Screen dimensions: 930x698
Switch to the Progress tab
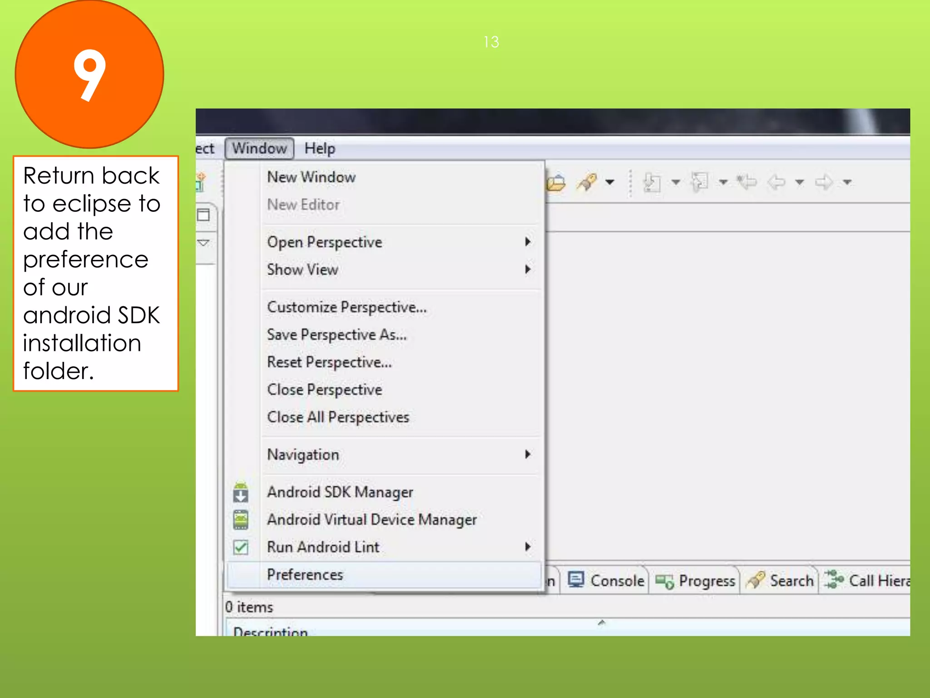(x=695, y=581)
